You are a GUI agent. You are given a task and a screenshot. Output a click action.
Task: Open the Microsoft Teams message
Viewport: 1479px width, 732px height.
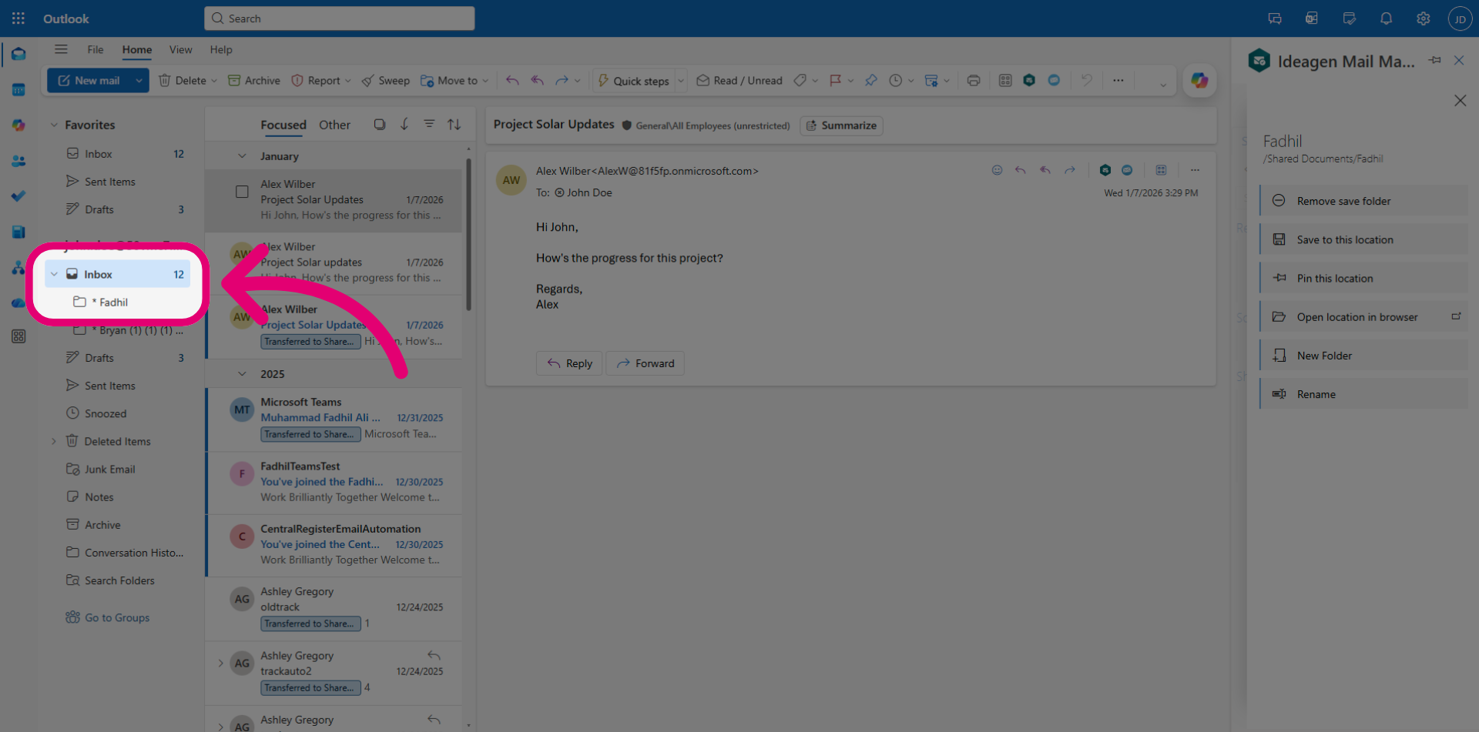[x=334, y=419]
